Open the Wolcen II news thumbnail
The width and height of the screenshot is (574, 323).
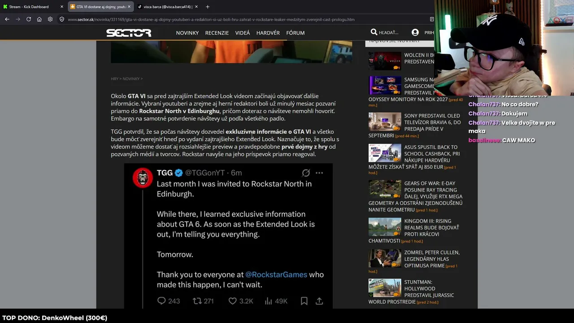pos(385,61)
